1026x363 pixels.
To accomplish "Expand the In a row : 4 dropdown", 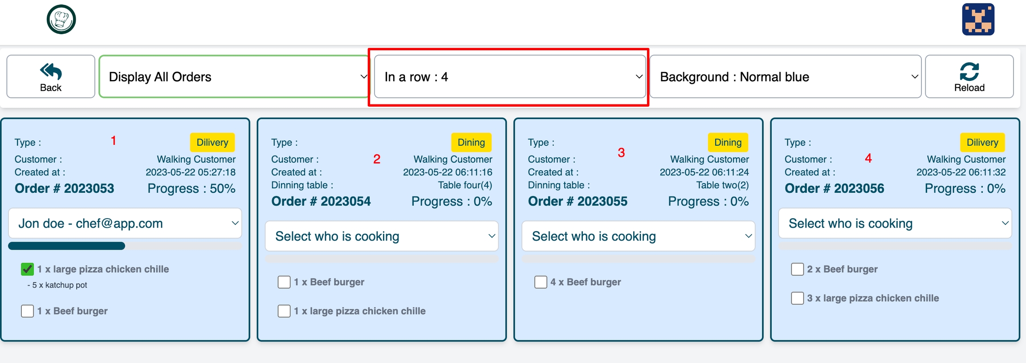I will pos(510,76).
